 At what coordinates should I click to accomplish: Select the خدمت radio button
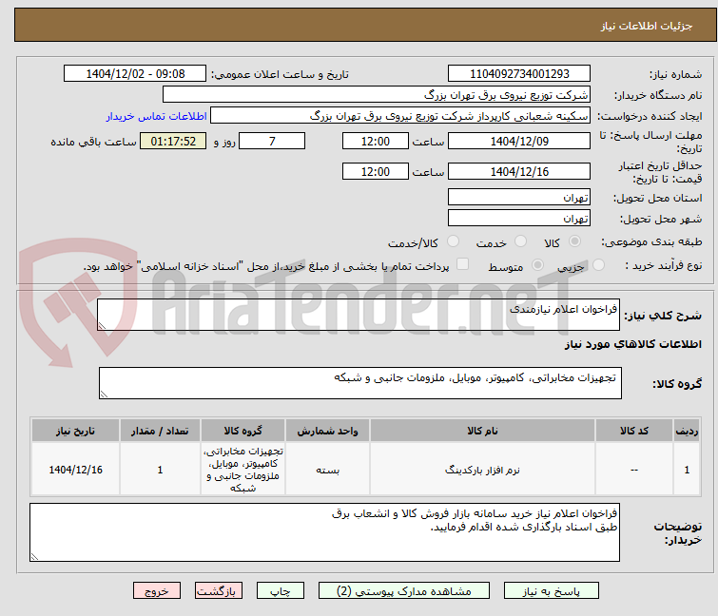coord(520,241)
